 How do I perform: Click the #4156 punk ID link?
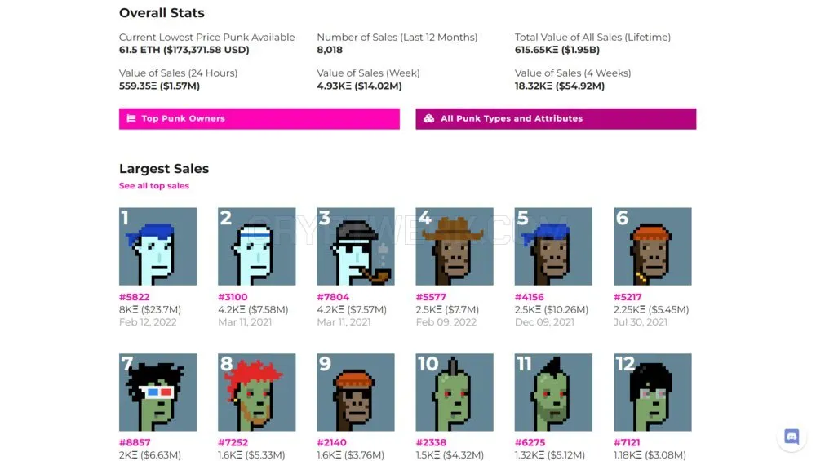click(x=530, y=297)
